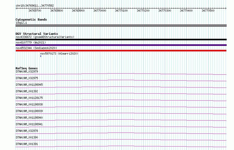The width and height of the screenshot is (234, 150).
Task: Select transcript DTNA|NM_001198939
Action: click(29, 111)
